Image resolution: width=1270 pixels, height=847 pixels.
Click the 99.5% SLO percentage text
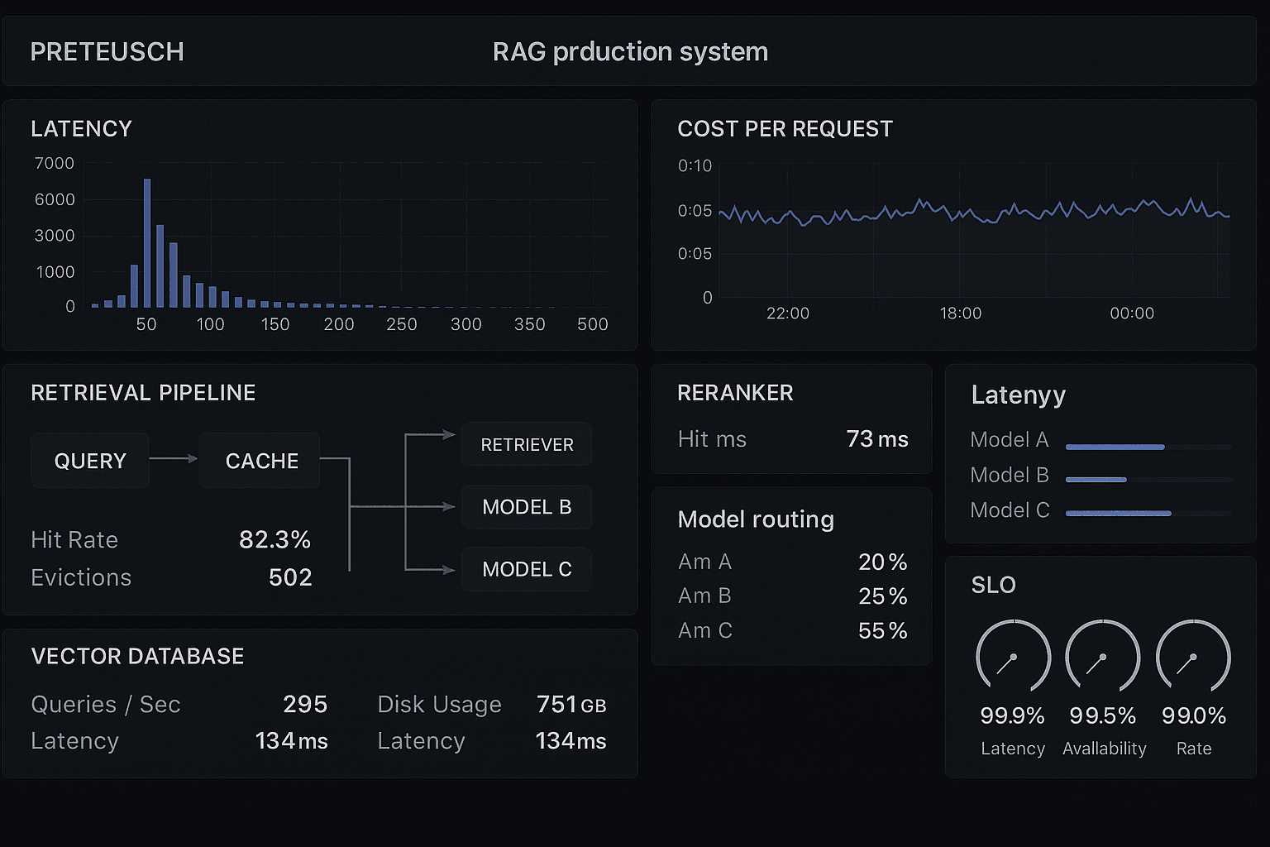click(1103, 715)
